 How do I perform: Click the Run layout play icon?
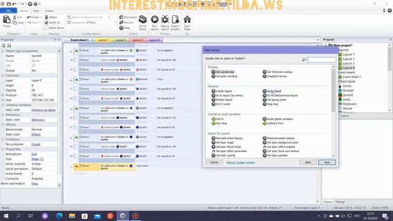coord(155,19)
